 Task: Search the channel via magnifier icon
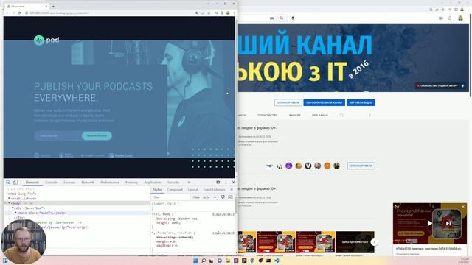pos(341,115)
